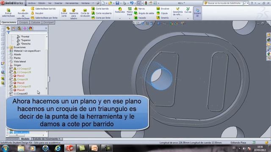Open the Matriz lineal dropdown arrow

(130, 18)
